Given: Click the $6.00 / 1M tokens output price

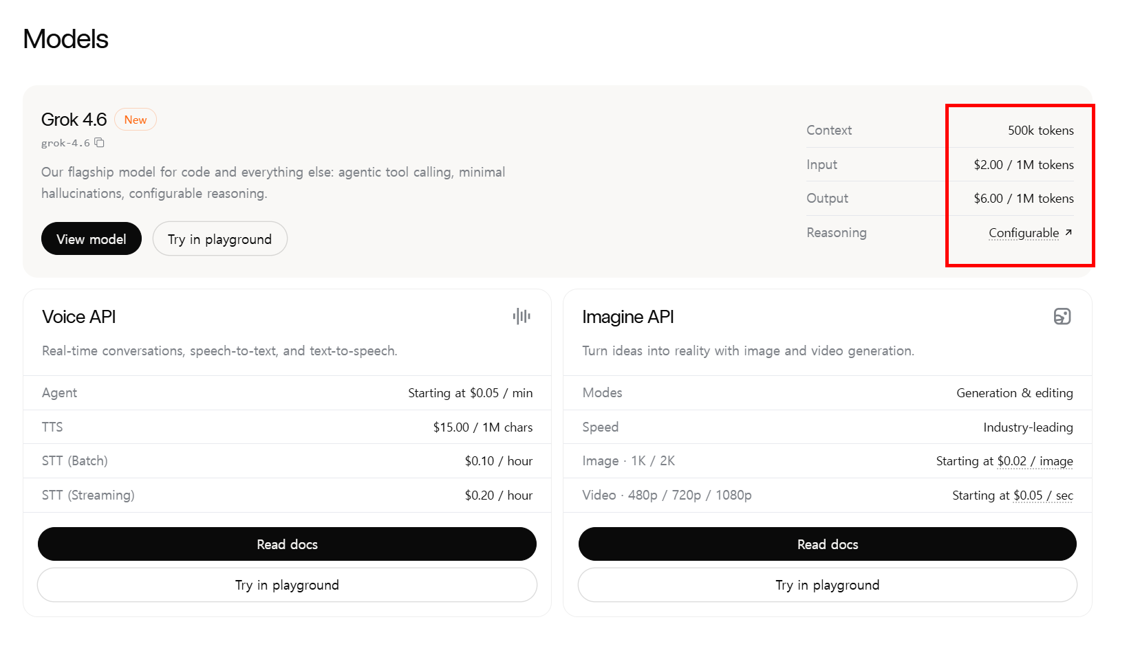Looking at the screenshot, I should [x=1024, y=199].
